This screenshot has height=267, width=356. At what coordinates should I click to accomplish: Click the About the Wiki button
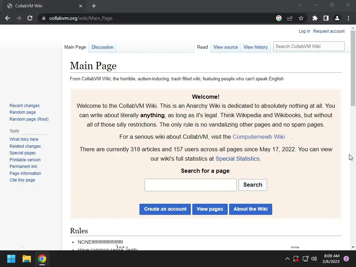[250, 209]
